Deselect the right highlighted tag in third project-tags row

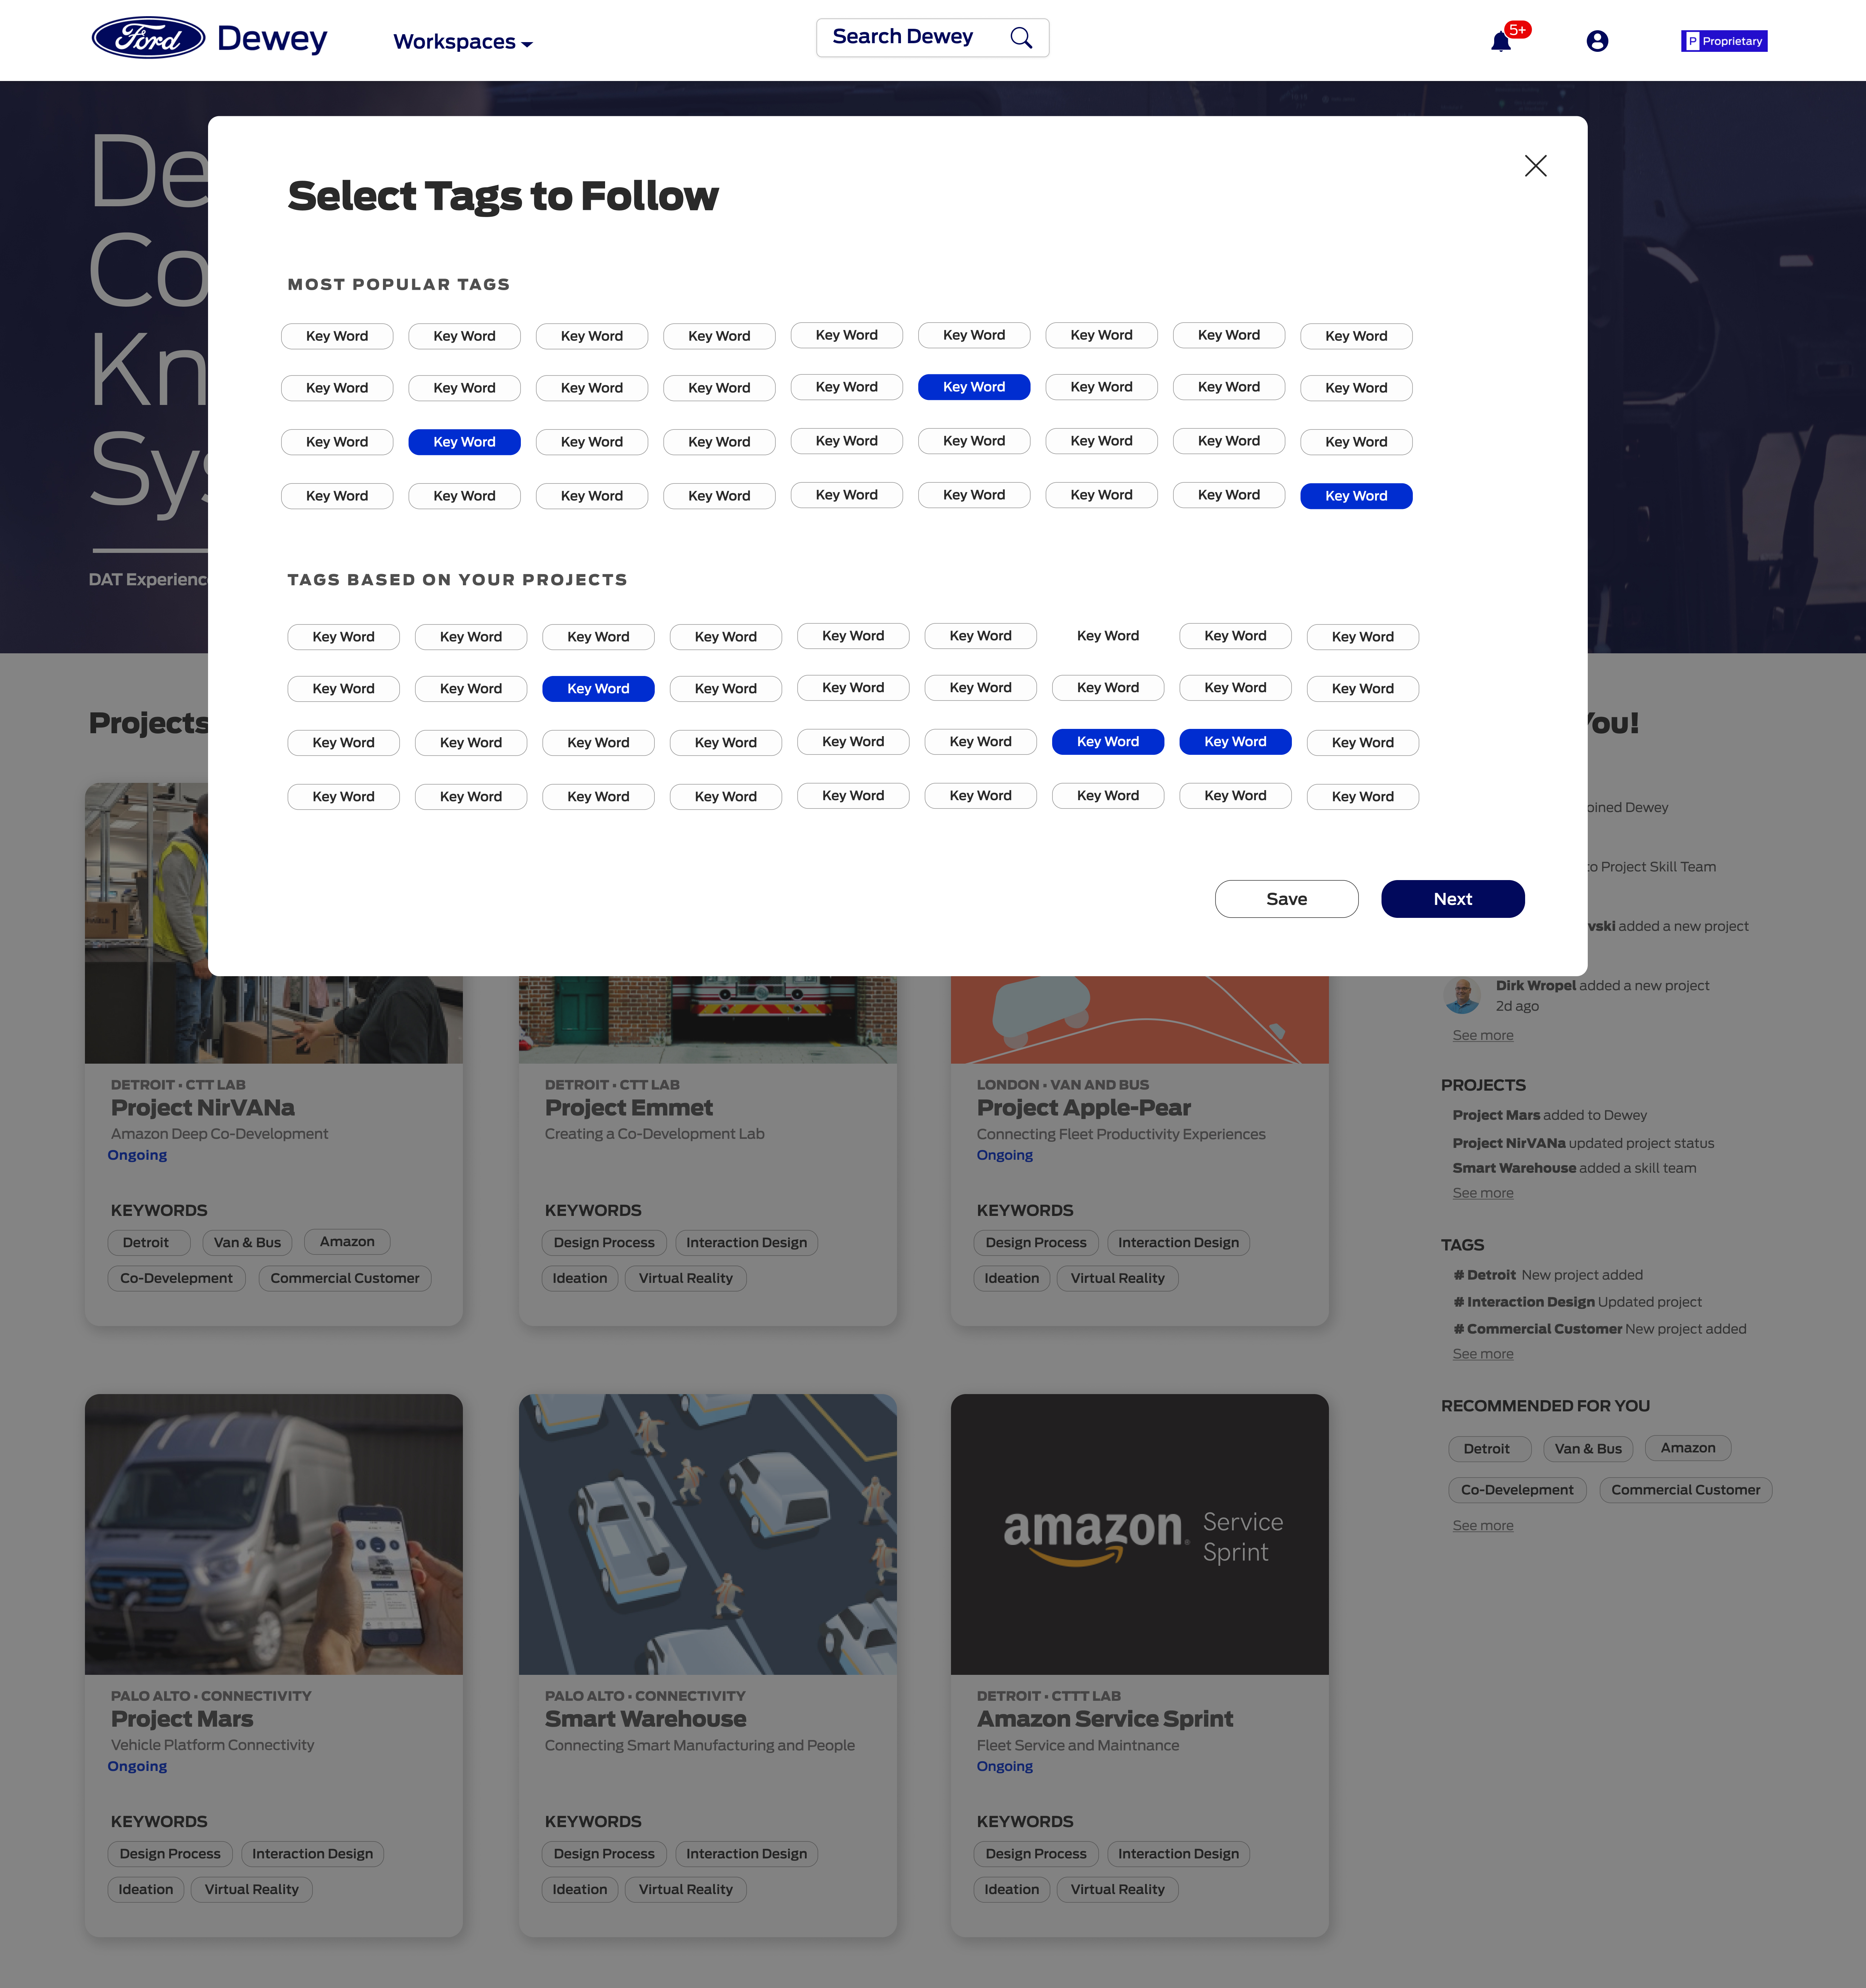coord(1235,742)
